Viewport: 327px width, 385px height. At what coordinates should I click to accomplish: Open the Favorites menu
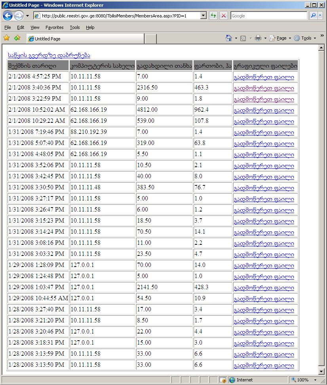click(x=54, y=27)
